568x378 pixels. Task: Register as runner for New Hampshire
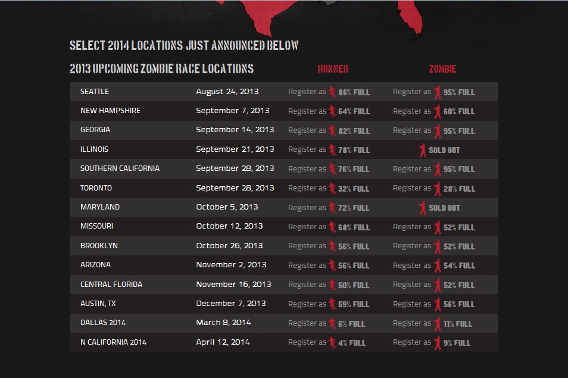[x=329, y=111]
